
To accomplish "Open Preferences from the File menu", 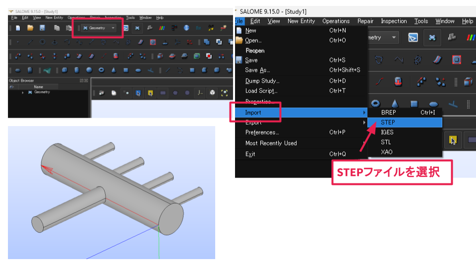I will click(x=262, y=133).
